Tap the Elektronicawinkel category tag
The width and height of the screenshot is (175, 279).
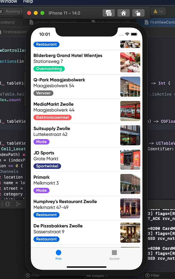coord(52,117)
